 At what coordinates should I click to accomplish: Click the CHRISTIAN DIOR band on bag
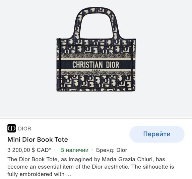96,65
